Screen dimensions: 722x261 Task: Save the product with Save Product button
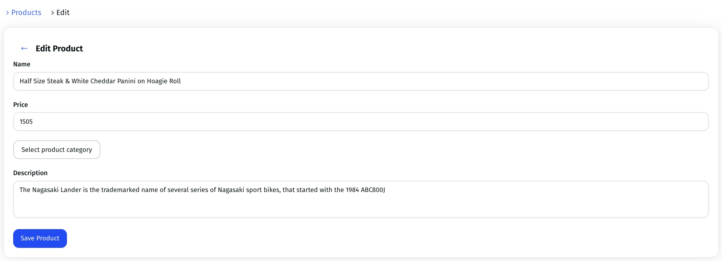point(40,238)
